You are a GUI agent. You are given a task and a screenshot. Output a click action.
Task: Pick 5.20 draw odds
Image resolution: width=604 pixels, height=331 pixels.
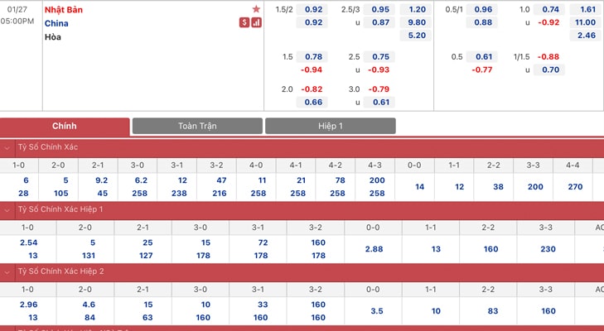417,36
